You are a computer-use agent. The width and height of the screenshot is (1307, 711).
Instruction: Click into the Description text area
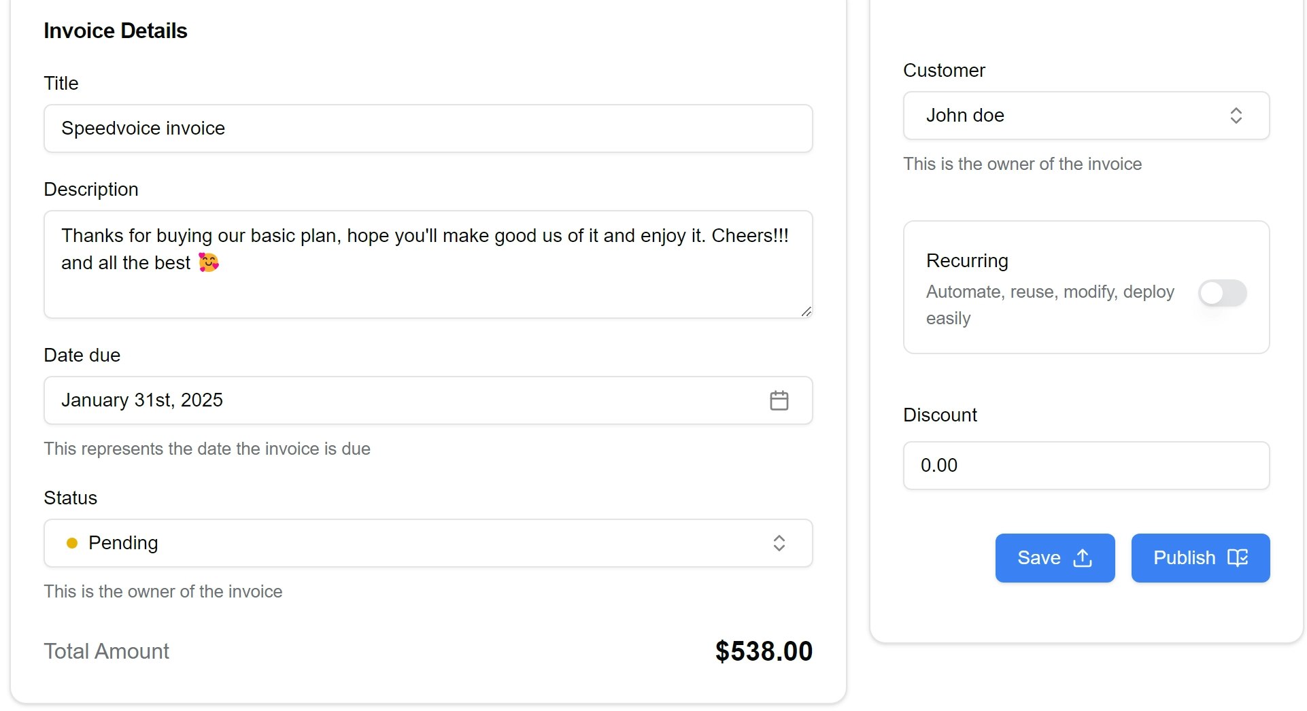[x=428, y=285]
